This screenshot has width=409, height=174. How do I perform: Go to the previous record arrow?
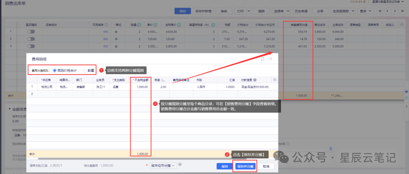(387, 11)
